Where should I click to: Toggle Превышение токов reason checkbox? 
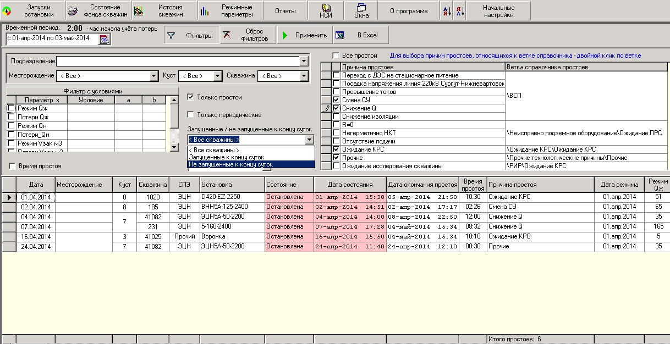pyautogui.click(x=336, y=92)
